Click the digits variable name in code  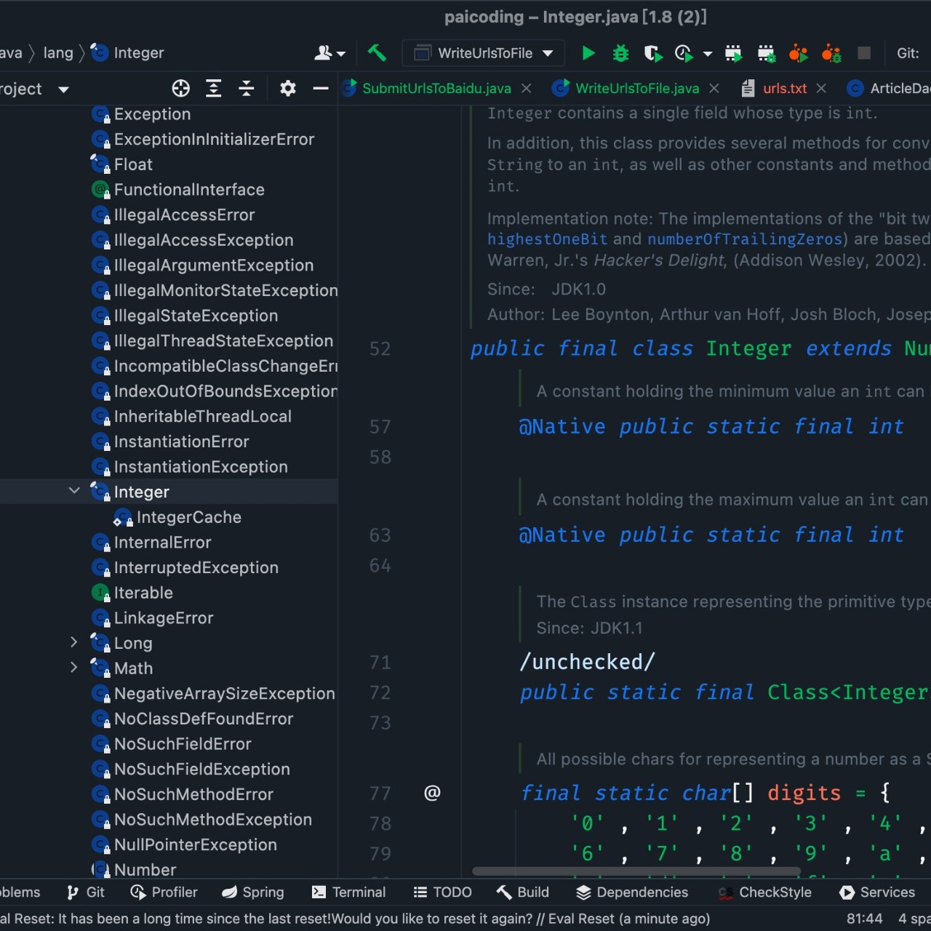pyautogui.click(x=804, y=793)
